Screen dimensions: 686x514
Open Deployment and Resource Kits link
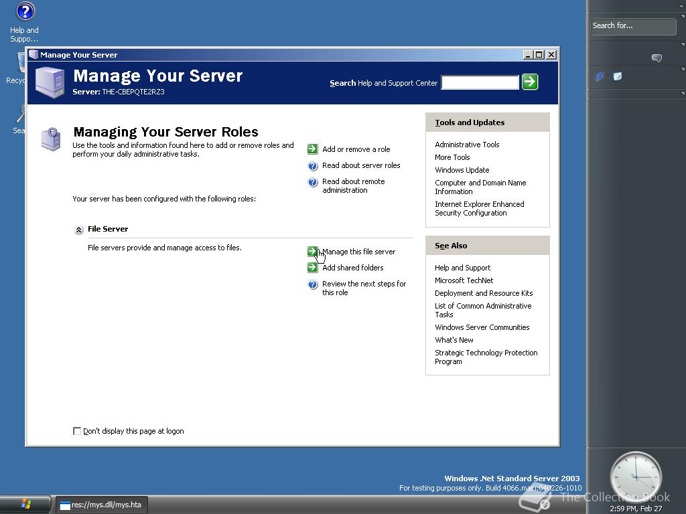(484, 293)
